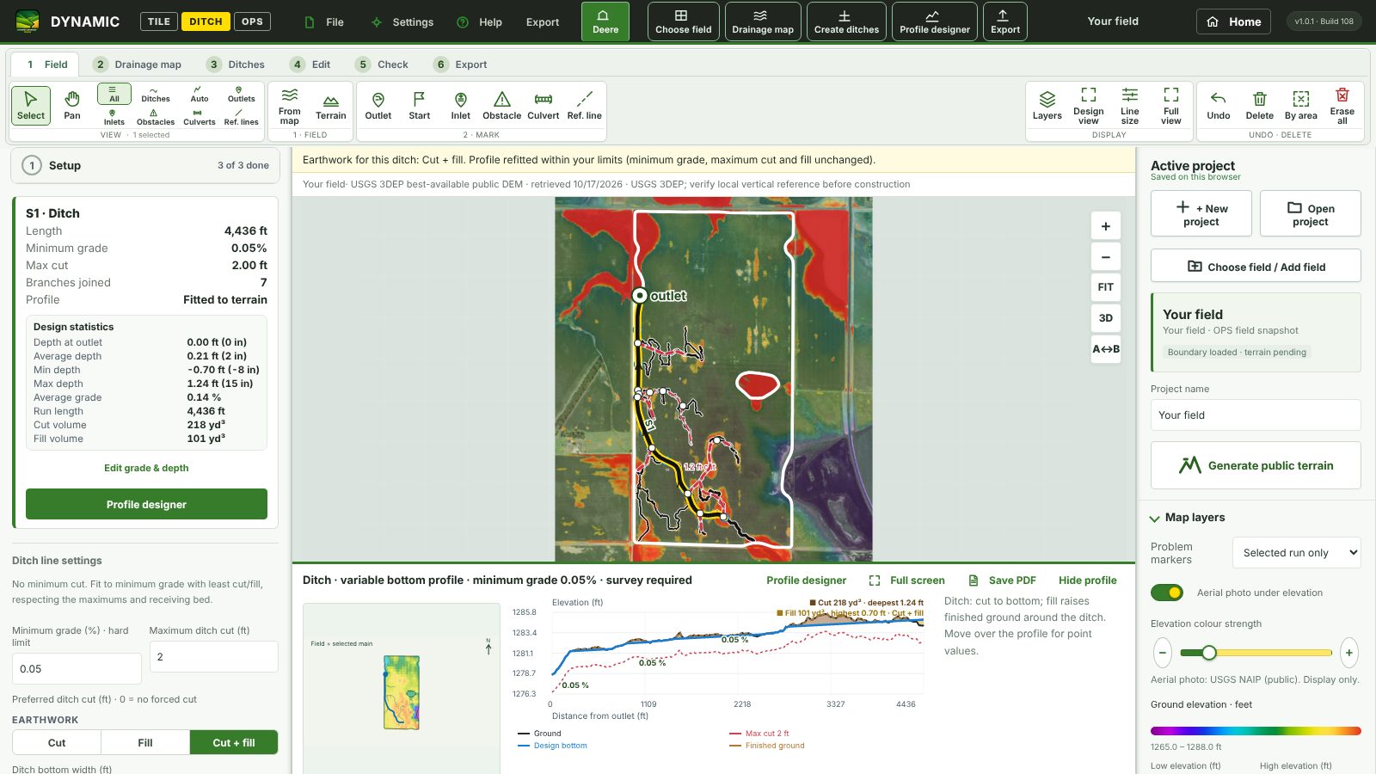Viewport: 1376px width, 774px height.
Task: Go to Drainage map step tab
Action: [138, 64]
